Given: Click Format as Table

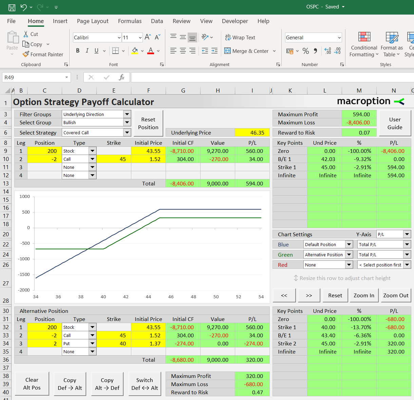Looking at the screenshot, I should [x=392, y=44].
